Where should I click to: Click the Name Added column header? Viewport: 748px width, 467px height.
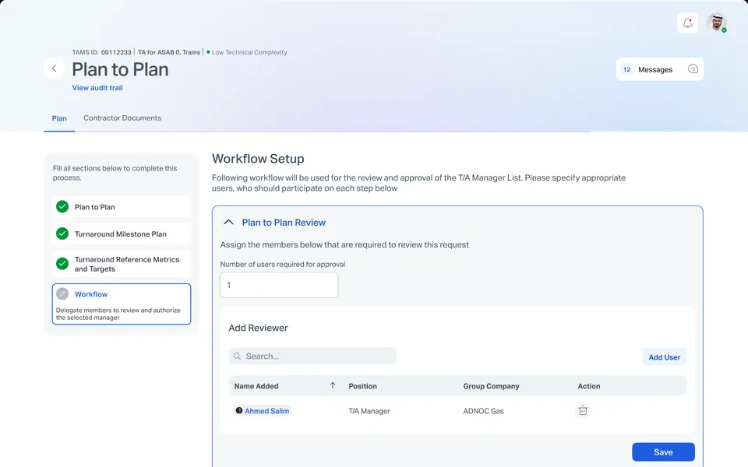coord(256,386)
